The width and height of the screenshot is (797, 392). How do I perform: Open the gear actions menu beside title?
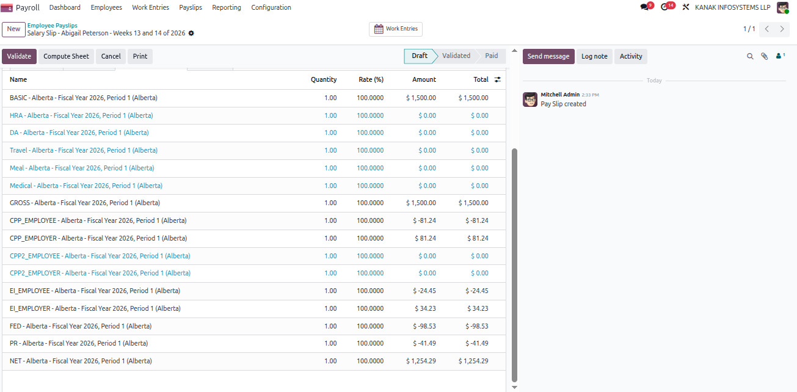pyautogui.click(x=191, y=33)
